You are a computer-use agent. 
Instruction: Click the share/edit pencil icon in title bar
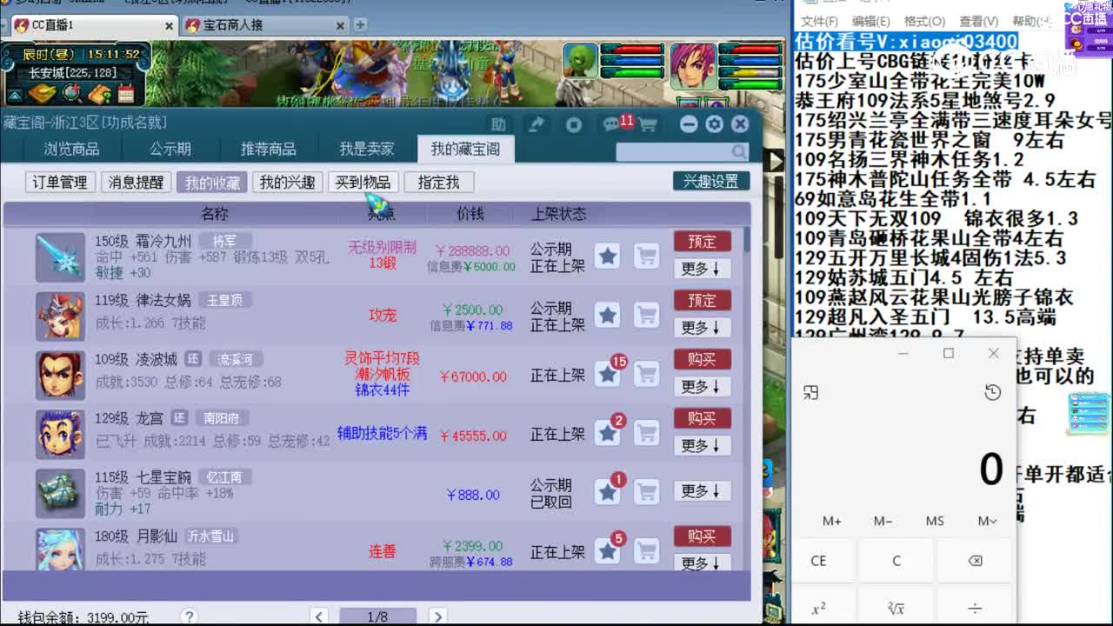coord(537,124)
